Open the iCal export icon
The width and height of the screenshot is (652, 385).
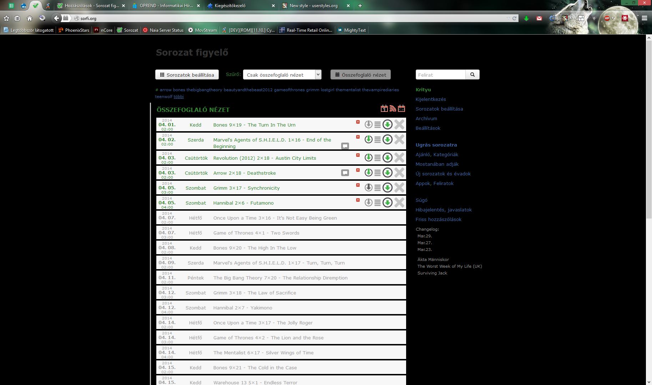(x=401, y=109)
